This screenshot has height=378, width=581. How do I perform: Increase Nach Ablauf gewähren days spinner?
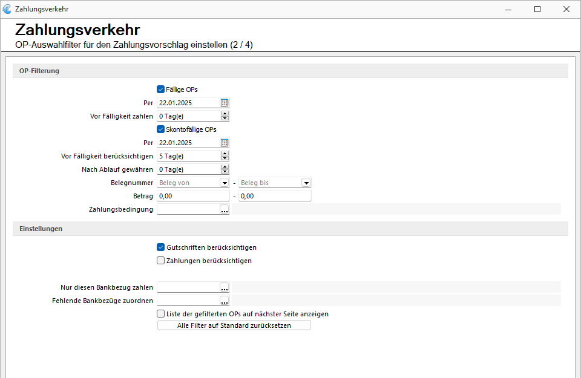(225, 167)
